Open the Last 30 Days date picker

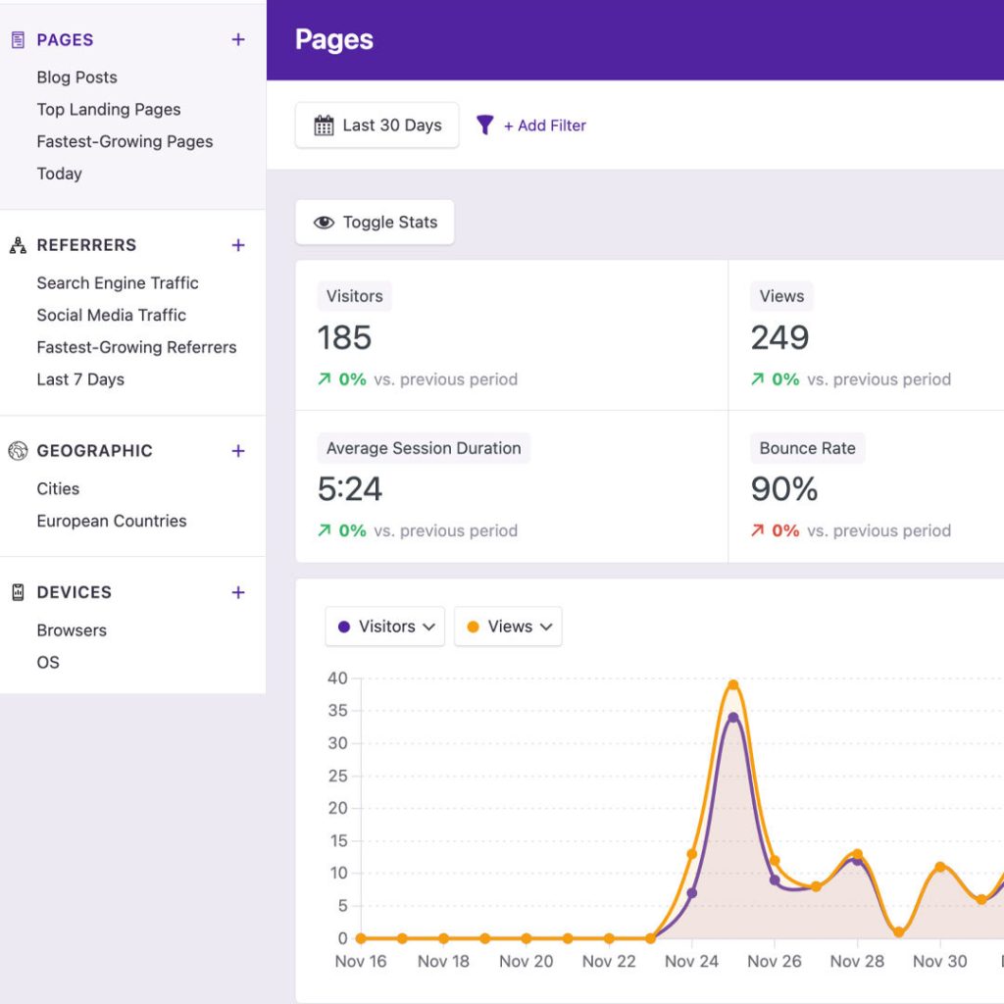point(377,125)
